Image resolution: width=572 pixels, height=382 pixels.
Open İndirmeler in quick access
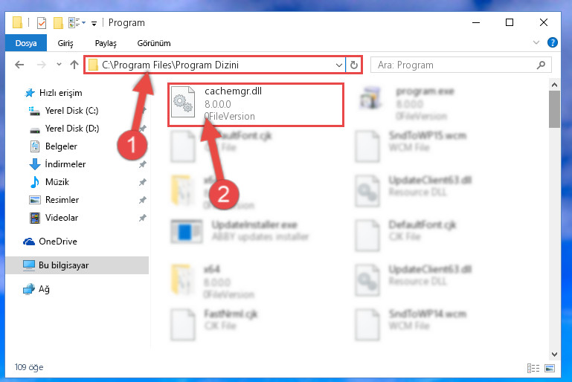[65, 164]
